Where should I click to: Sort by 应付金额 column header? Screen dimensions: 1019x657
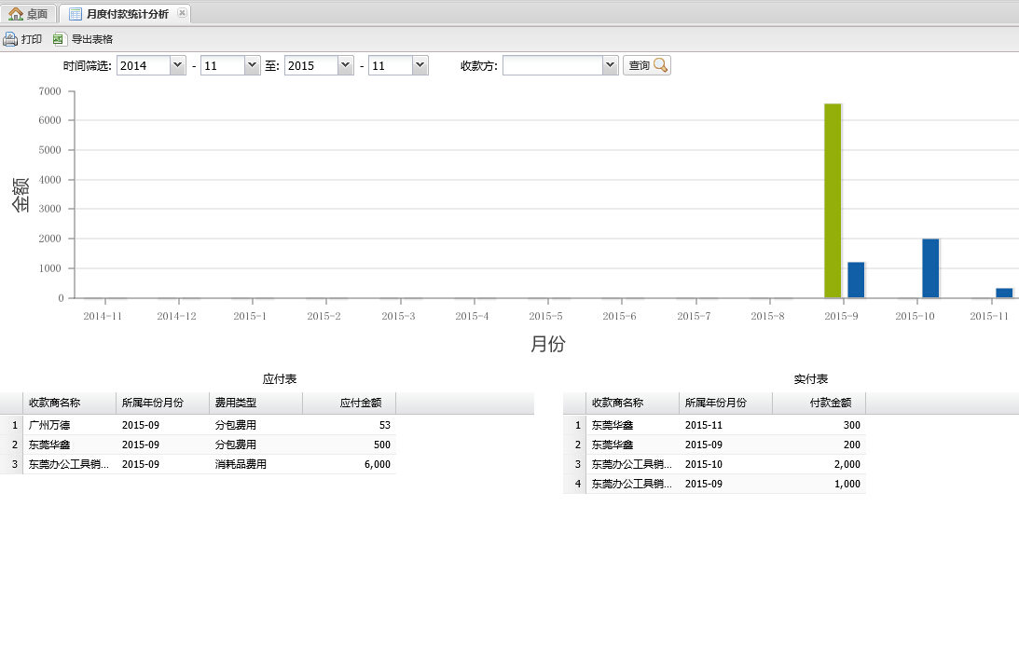(x=349, y=403)
